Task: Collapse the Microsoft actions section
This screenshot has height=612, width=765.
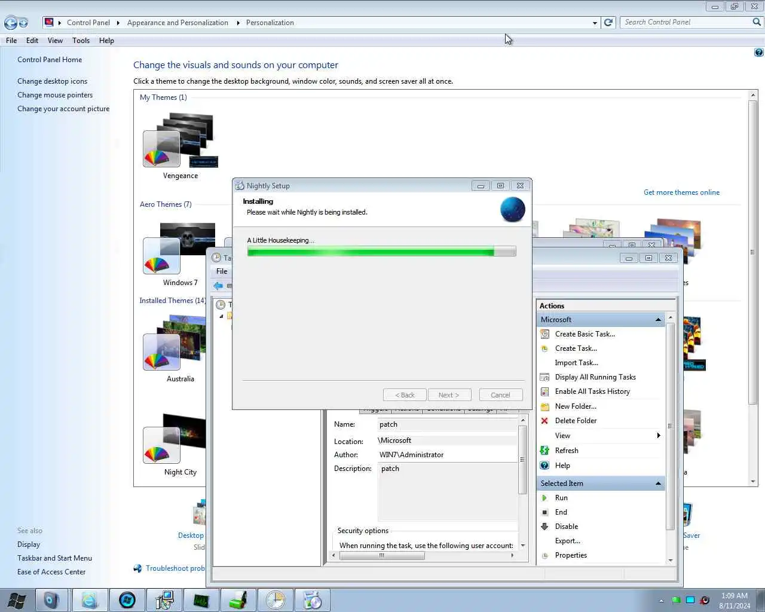Action: (x=658, y=320)
